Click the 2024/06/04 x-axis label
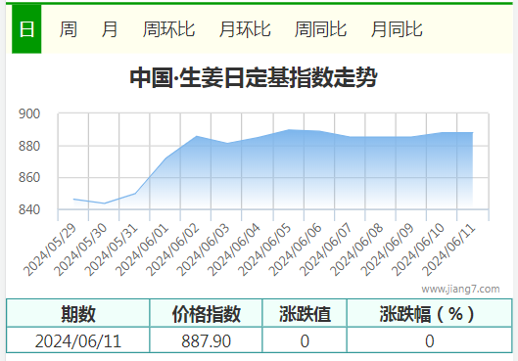 click(234, 249)
